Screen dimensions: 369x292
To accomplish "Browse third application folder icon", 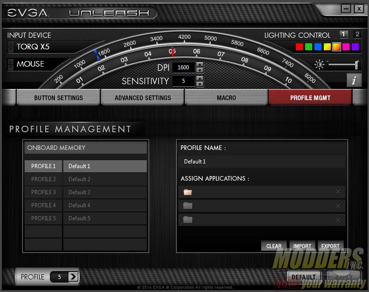I will click(188, 219).
